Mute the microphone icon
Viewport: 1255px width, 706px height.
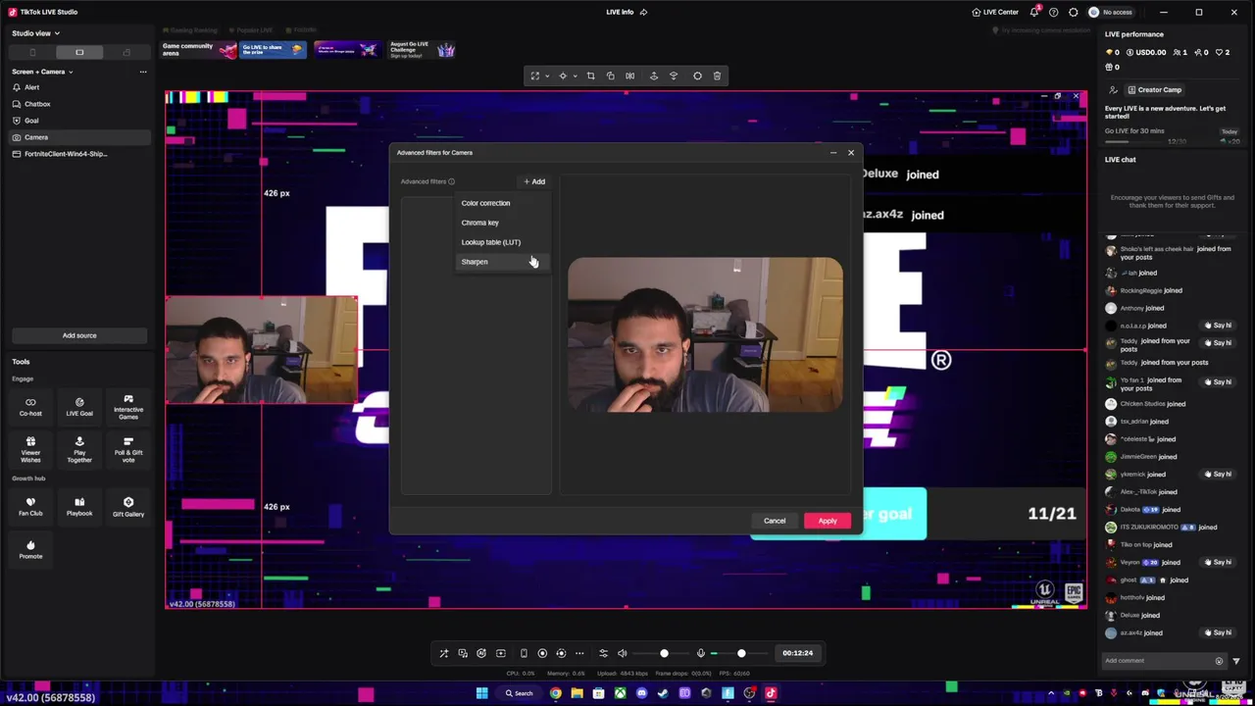click(x=700, y=653)
